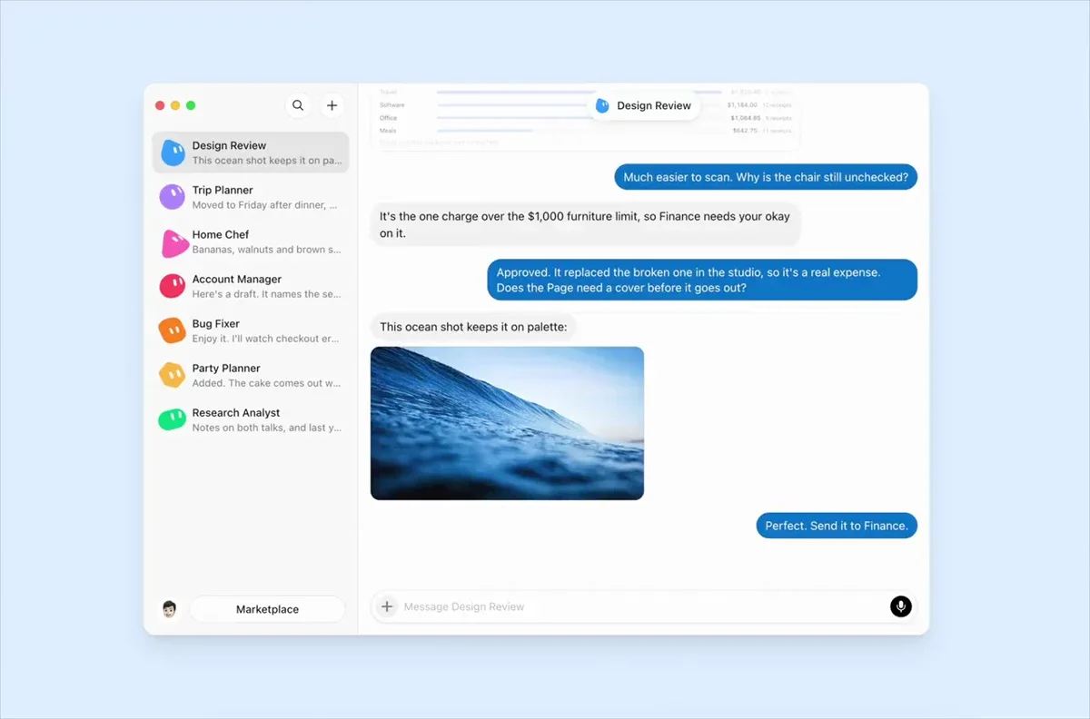Click the green zoom window button
This screenshot has width=1090, height=719.
click(x=191, y=105)
